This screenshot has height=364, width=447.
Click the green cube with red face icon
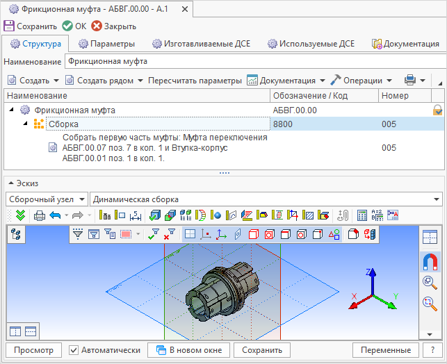click(170, 215)
